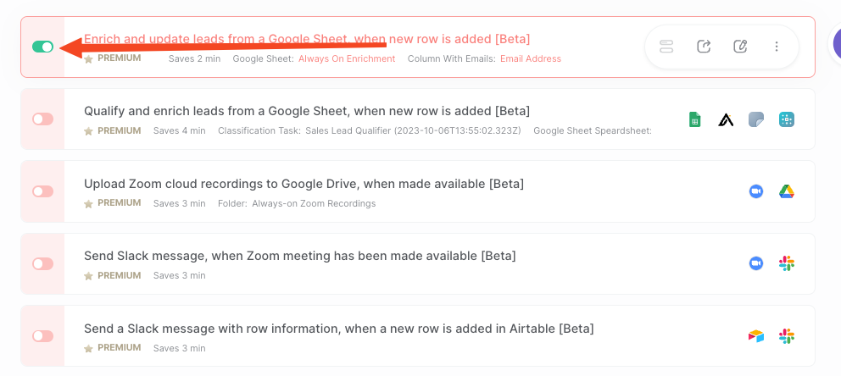
Task: Enable the Send Slack message Zoom toggle
Action: (43, 263)
